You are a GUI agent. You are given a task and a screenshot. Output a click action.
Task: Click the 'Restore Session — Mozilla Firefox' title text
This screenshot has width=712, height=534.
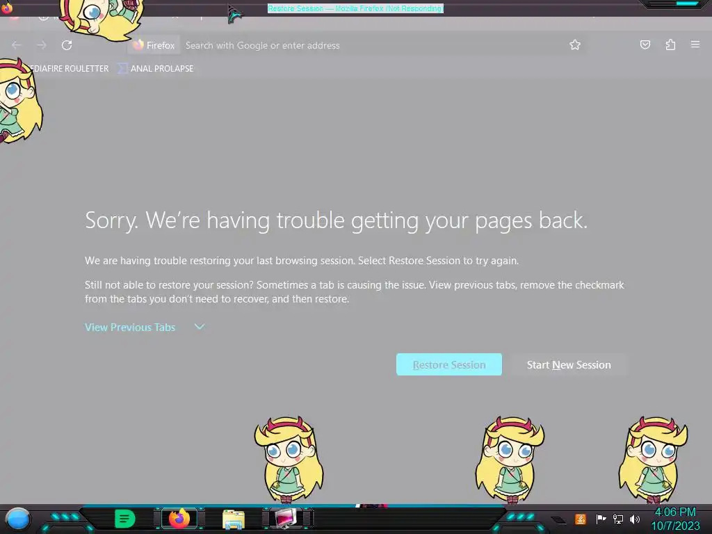point(355,8)
